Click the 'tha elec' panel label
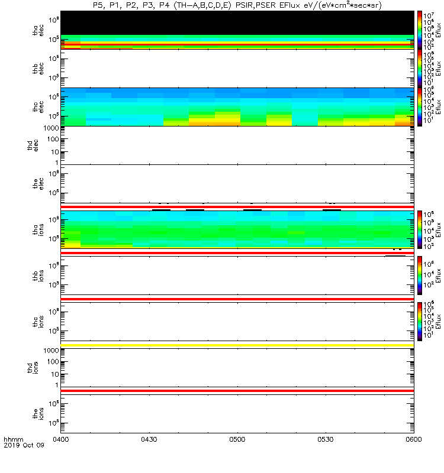This screenshot has height=473, width=444. (x=38, y=30)
